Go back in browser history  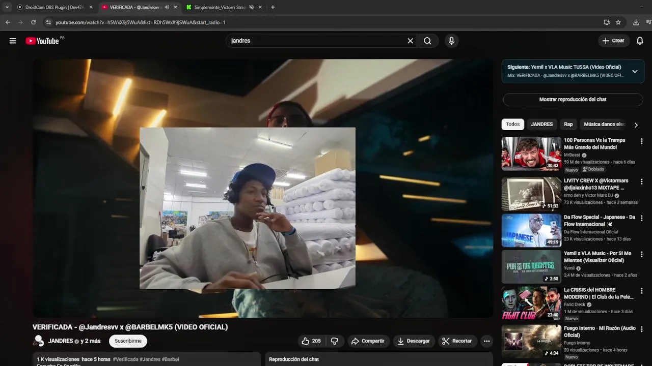point(8,22)
